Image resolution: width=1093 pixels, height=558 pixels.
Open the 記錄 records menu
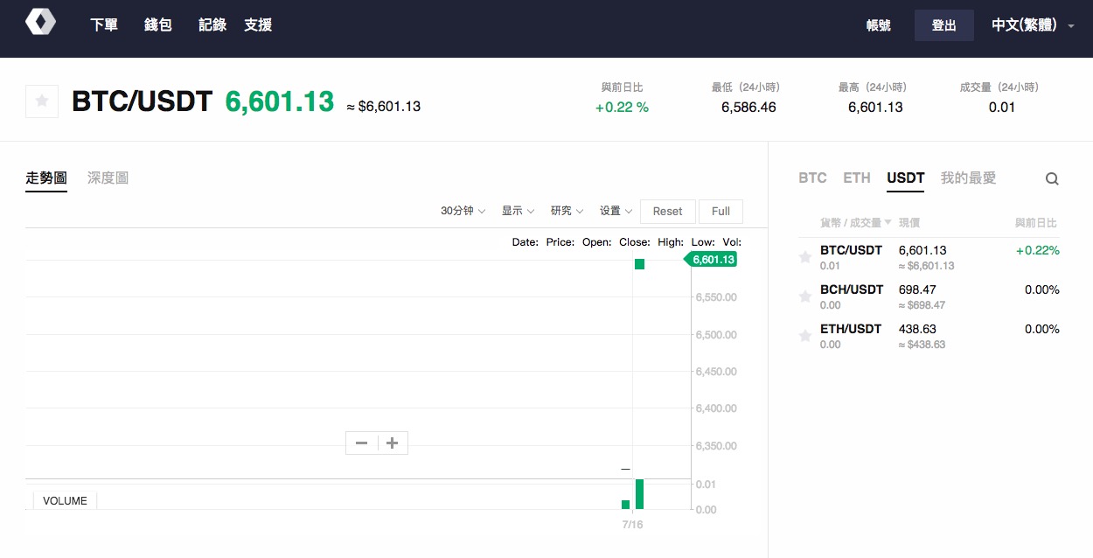[212, 25]
